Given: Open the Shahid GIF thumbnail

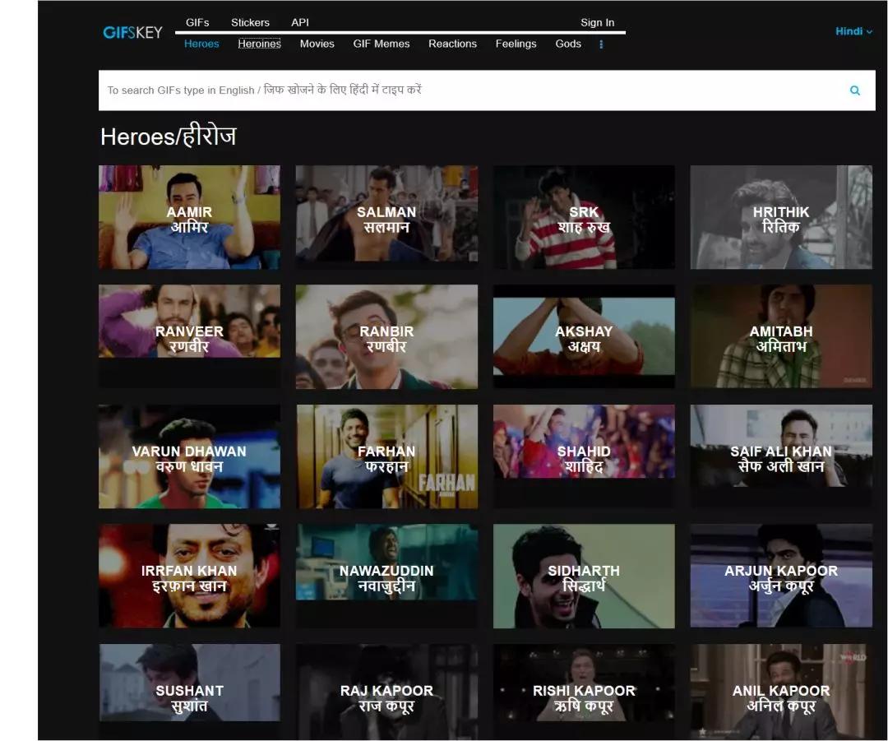Looking at the screenshot, I should tap(584, 456).
